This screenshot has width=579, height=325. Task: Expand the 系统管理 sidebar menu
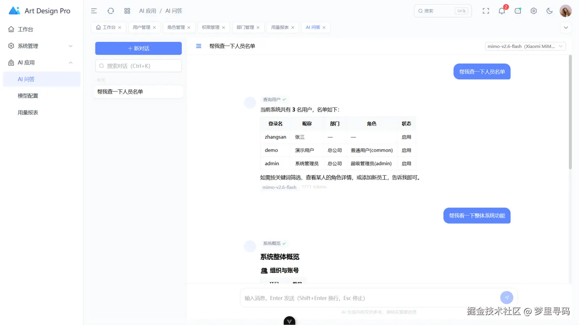[x=42, y=46]
